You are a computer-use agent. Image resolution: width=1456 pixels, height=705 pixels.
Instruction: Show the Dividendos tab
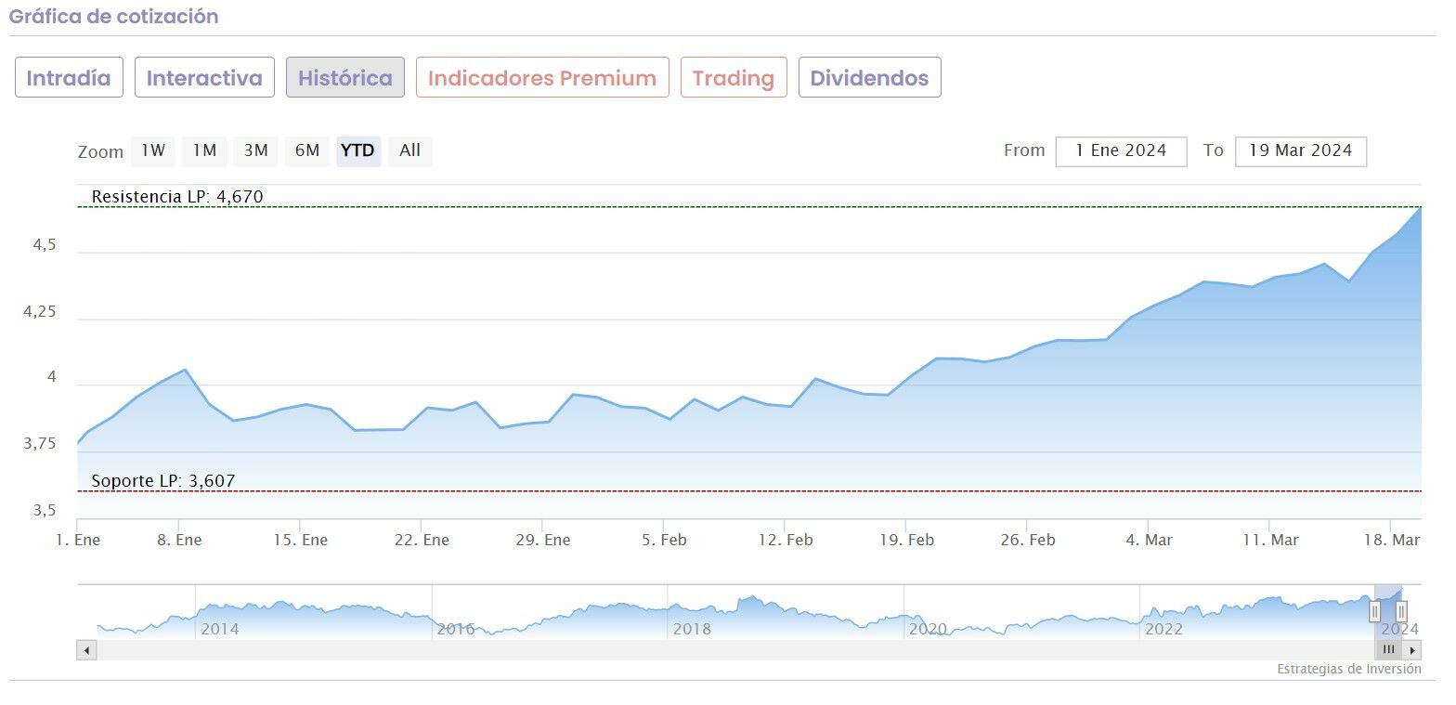coord(869,78)
